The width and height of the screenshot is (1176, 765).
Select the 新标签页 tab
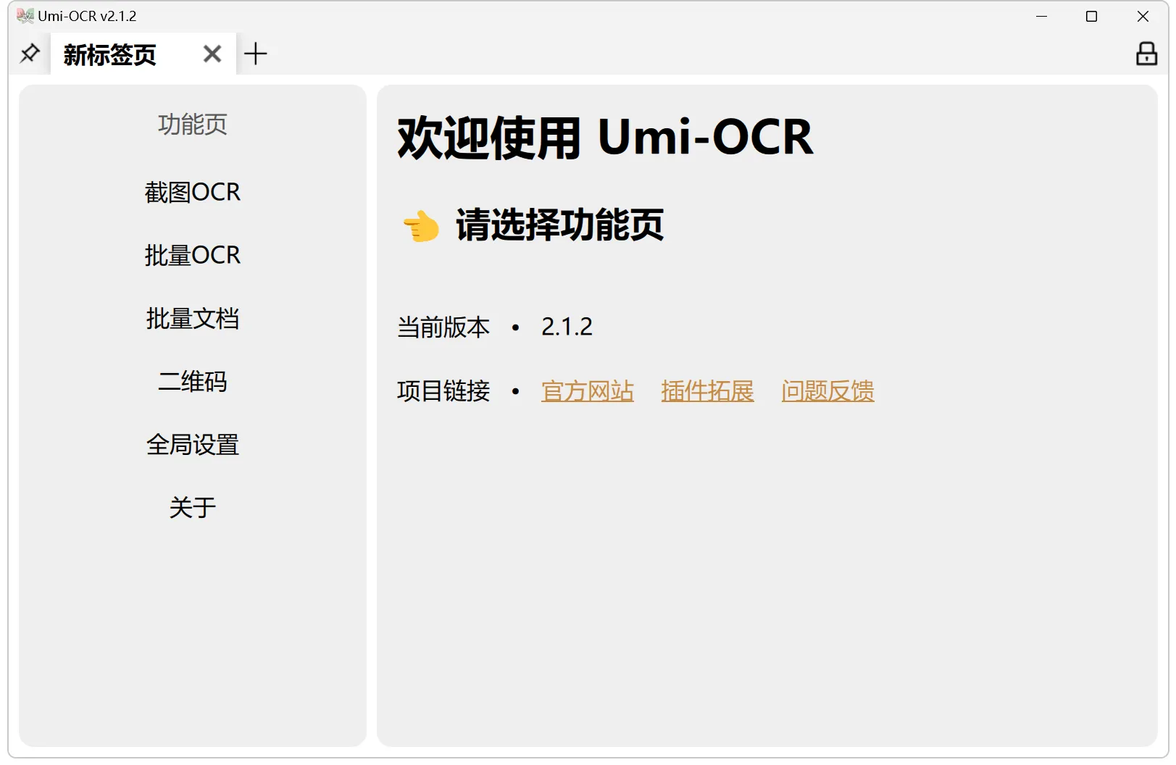110,55
